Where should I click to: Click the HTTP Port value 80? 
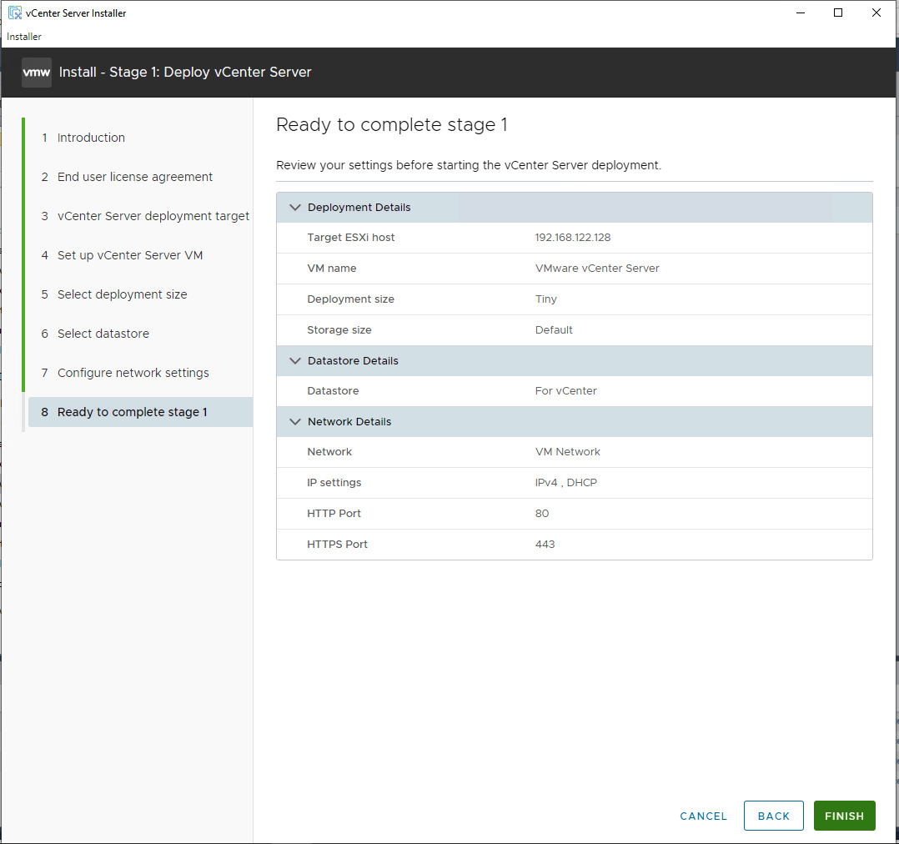(x=542, y=514)
